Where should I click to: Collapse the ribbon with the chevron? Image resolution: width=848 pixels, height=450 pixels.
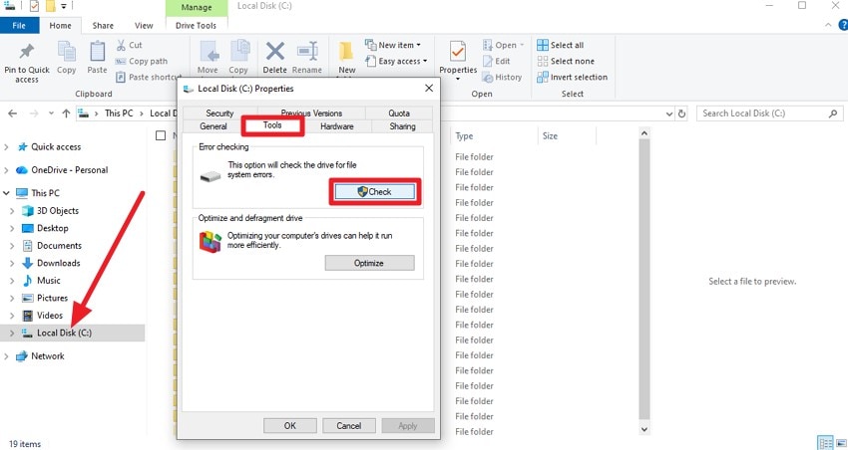[x=828, y=25]
